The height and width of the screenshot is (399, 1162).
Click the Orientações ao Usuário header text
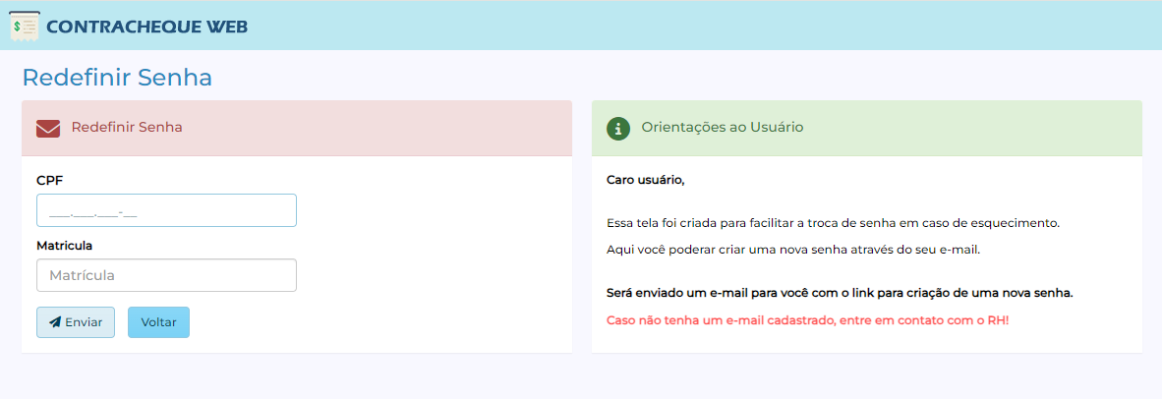coord(722,128)
